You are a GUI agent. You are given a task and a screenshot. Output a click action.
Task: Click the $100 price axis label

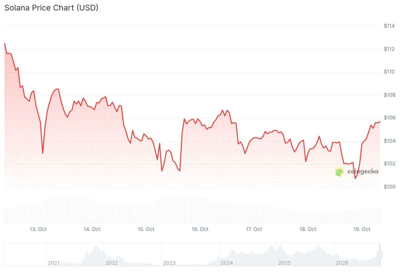(389, 187)
